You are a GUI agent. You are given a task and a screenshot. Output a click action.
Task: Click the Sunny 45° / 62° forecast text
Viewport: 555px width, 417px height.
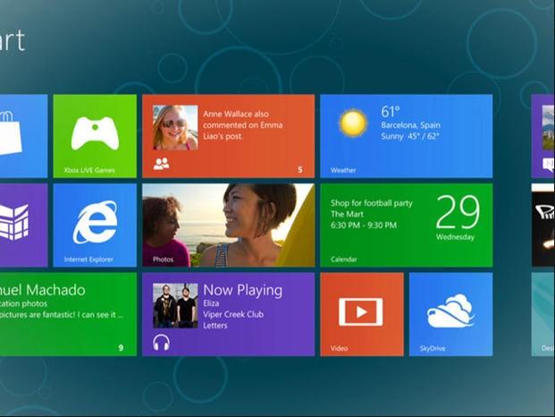[x=410, y=136]
